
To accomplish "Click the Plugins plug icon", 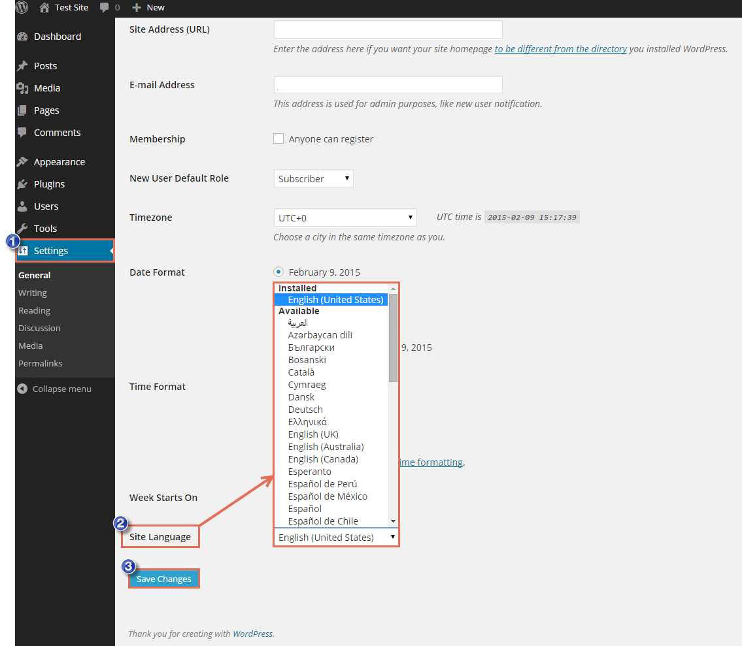I will point(23,184).
